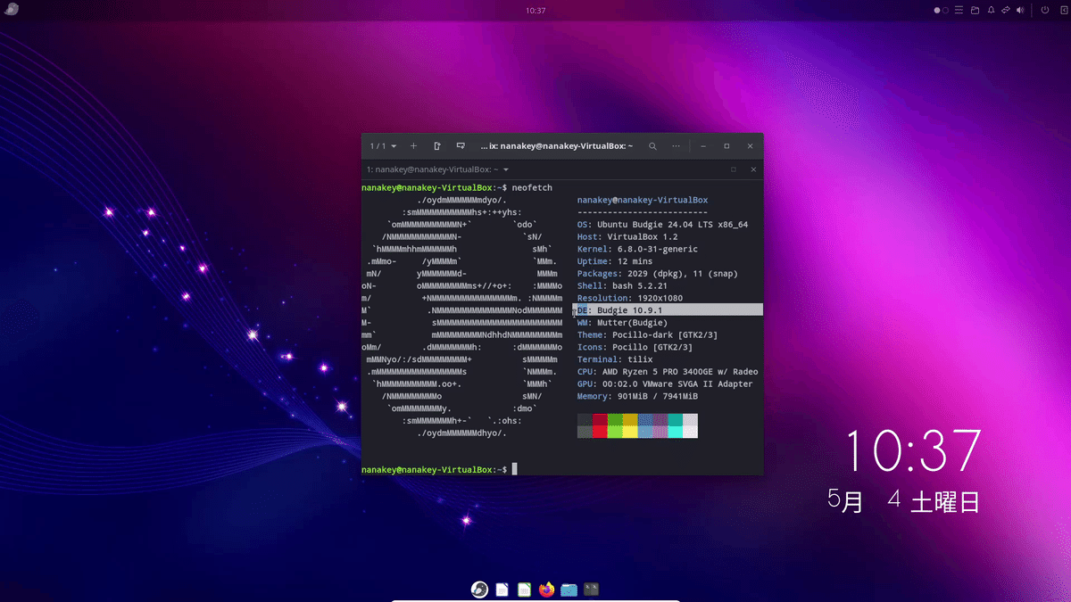The image size is (1071, 602).
Task: Click the GPU: VMware SVGA II line
Action: pos(665,384)
